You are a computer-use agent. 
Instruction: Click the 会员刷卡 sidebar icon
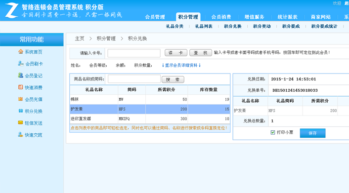(21, 64)
